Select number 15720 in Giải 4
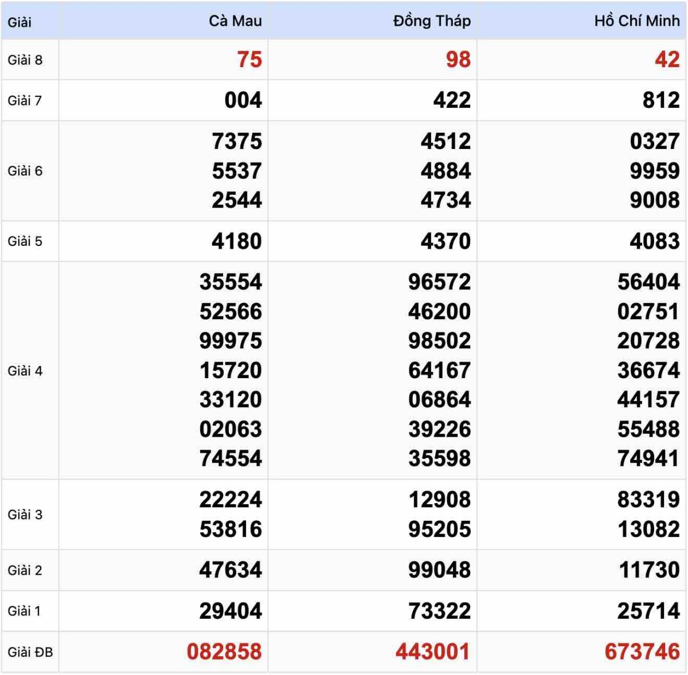This screenshot has width=688, height=675. pos(230,370)
